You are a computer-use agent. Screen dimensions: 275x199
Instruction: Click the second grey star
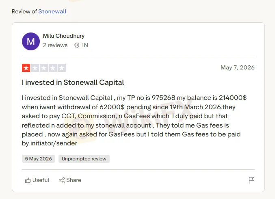pyautogui.click(x=35, y=68)
